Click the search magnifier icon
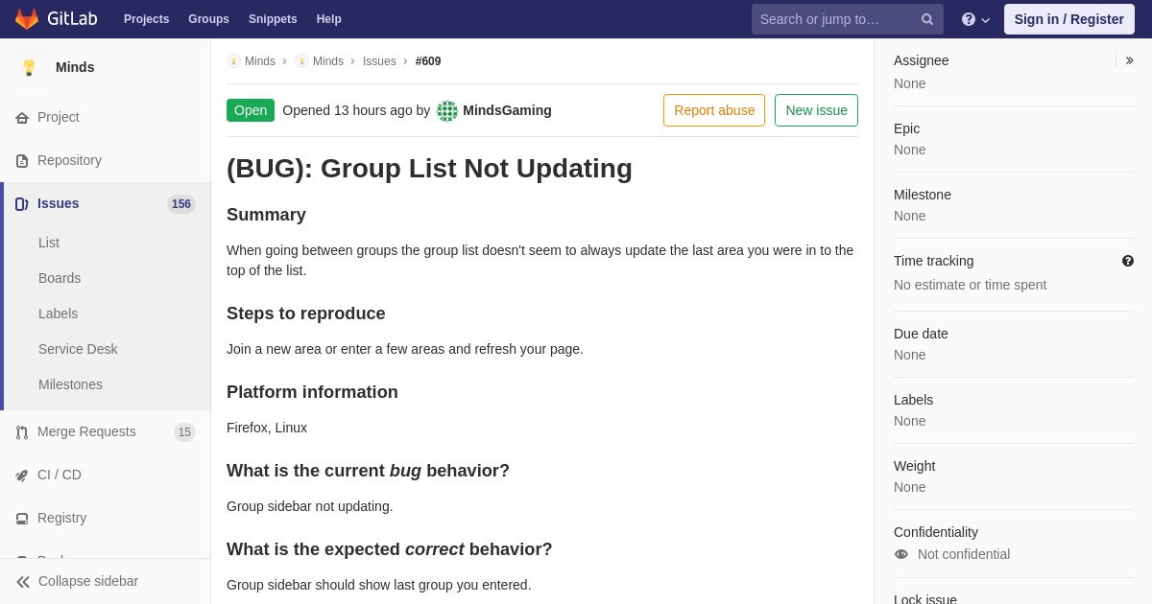Viewport: 1152px width, 604px height. click(926, 19)
